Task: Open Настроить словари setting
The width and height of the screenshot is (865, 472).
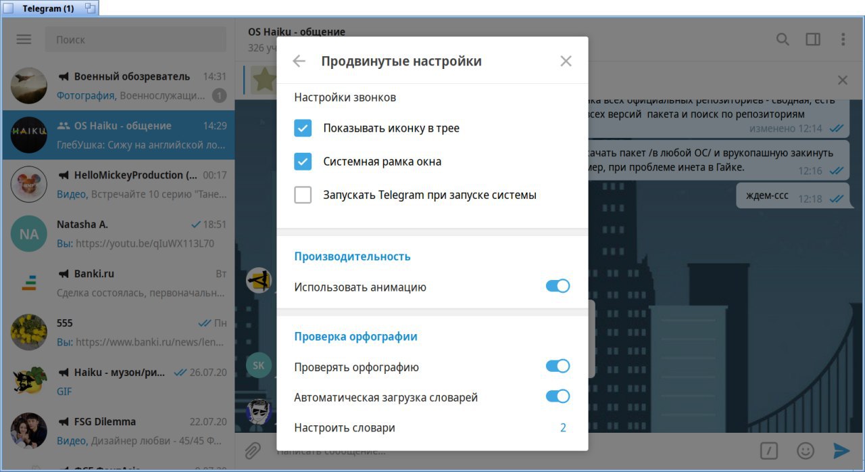Action: [432, 427]
